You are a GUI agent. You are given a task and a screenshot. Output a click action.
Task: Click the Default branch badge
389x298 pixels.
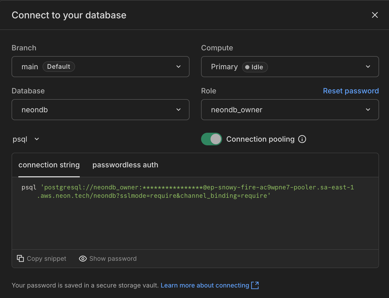(x=59, y=67)
